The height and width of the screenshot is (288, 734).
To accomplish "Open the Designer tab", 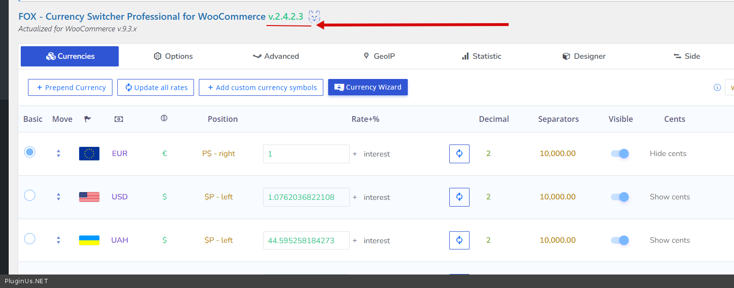I will [x=584, y=56].
